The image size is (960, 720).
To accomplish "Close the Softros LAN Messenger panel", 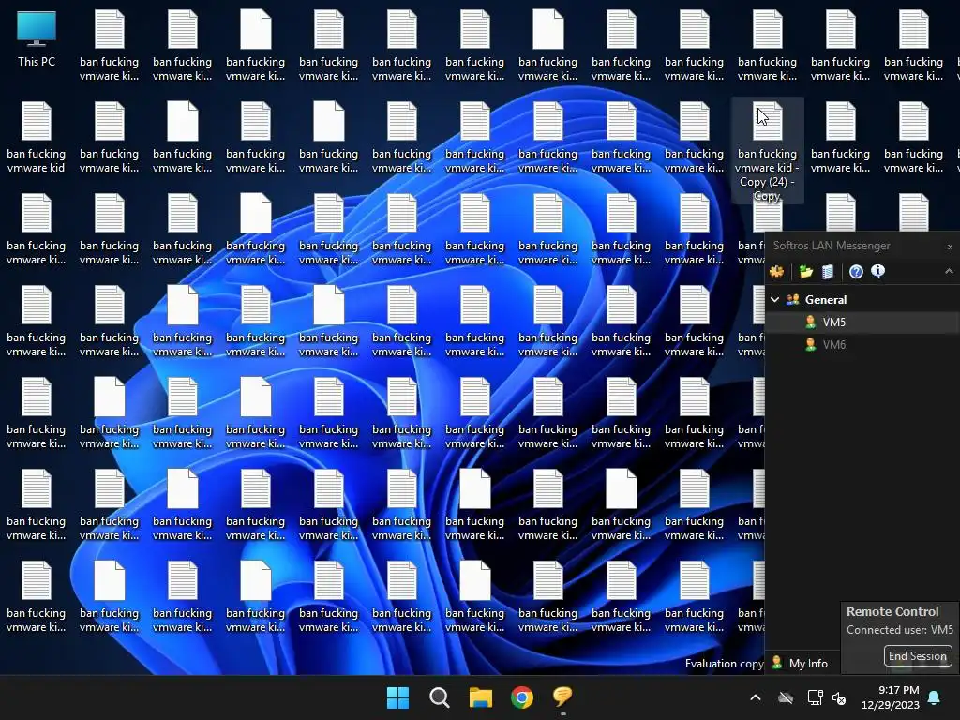I will point(950,247).
